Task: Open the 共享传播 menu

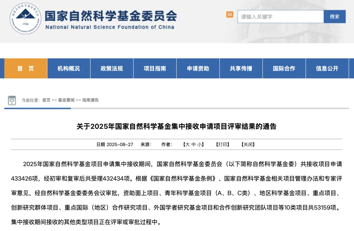Action: click(241, 69)
